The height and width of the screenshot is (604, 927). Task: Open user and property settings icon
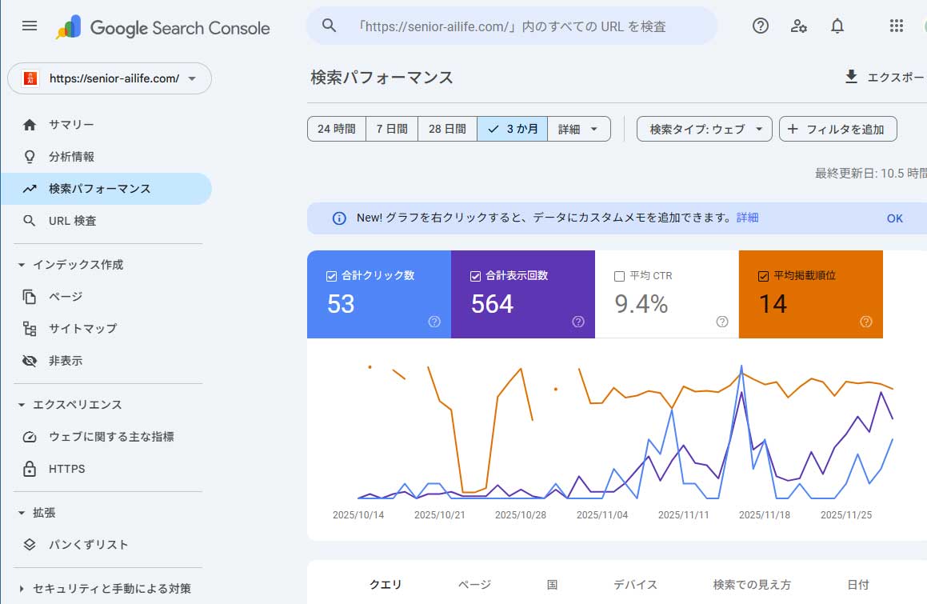click(798, 26)
